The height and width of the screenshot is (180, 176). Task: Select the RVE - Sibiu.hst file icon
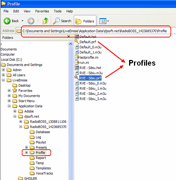pos(77,67)
